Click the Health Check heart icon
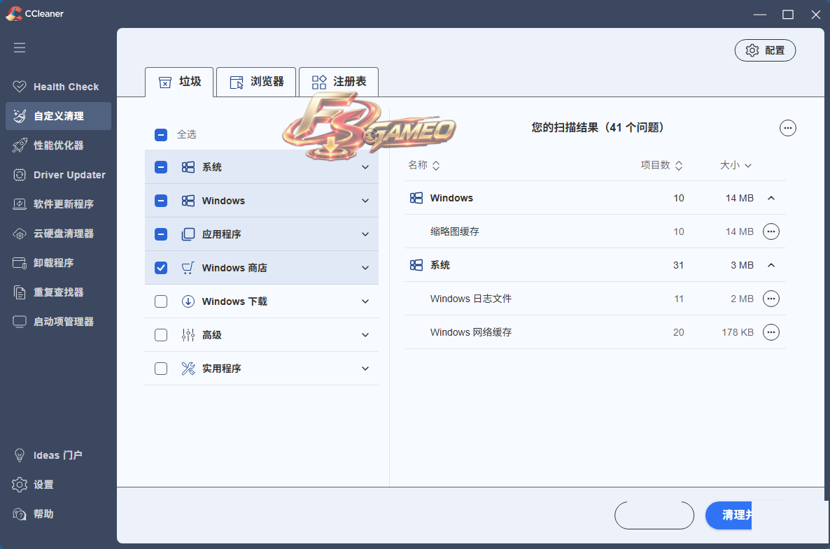This screenshot has width=830, height=549. coord(20,87)
